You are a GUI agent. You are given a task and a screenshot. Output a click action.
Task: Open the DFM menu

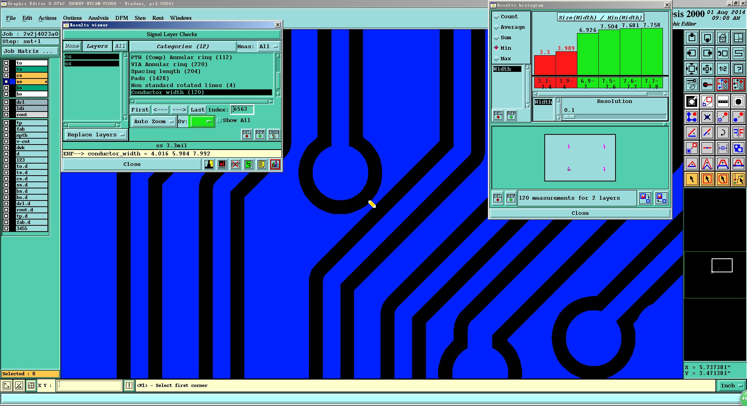pyautogui.click(x=122, y=18)
